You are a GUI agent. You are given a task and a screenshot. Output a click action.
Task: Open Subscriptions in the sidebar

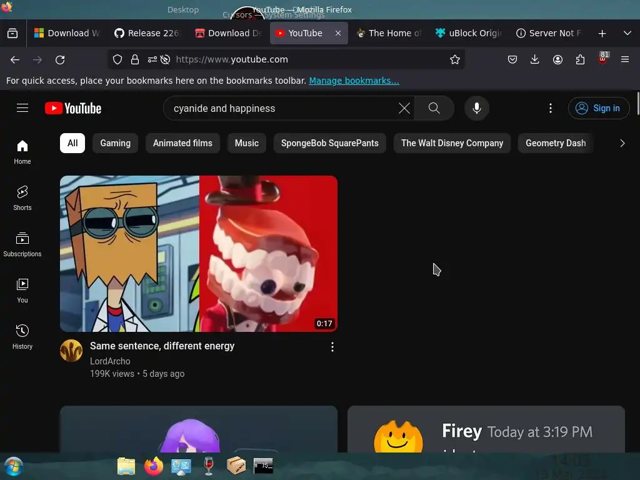(22, 244)
